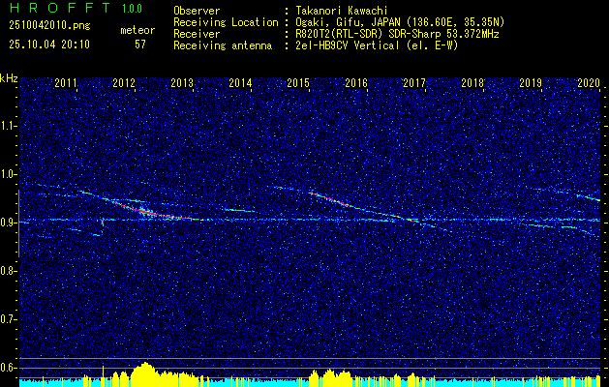Click the timestamp 25.10.04 20:10
Image resolution: width=609 pixels, height=387 pixels.
pos(49,45)
